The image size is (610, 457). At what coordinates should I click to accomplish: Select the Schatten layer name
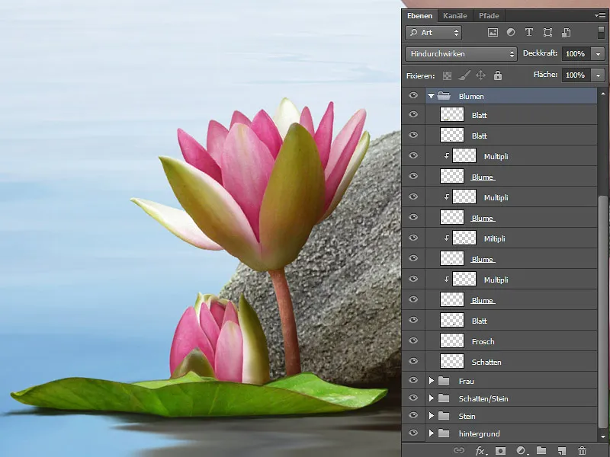click(x=486, y=363)
